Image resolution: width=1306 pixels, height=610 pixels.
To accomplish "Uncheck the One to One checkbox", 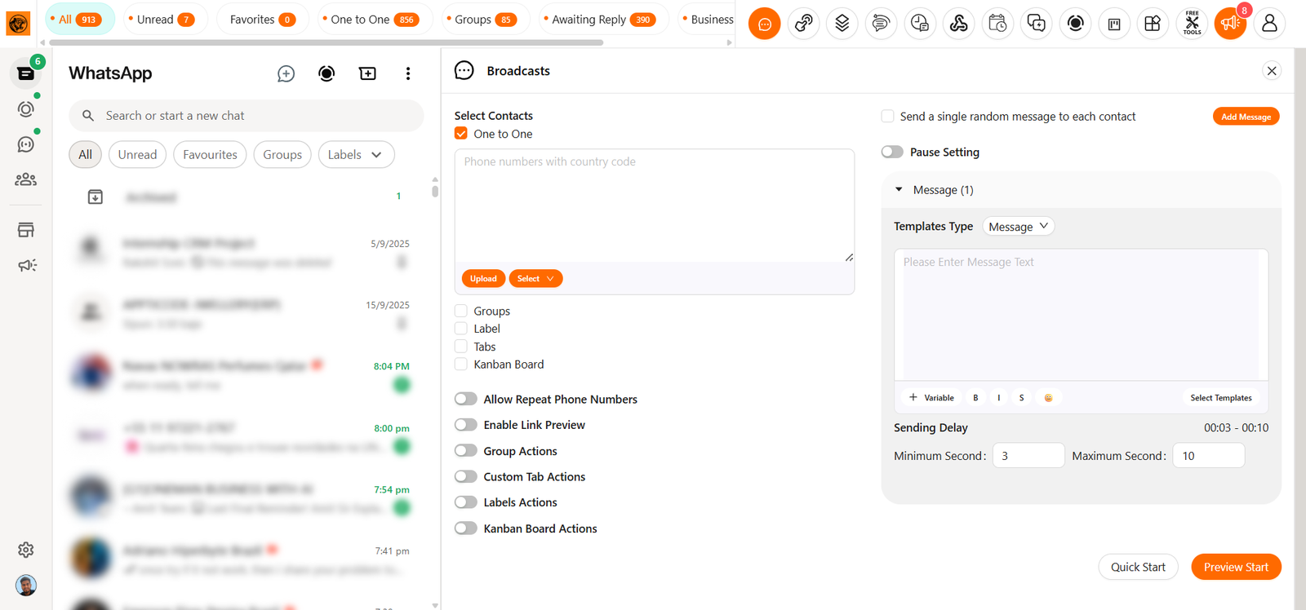I will [x=461, y=134].
